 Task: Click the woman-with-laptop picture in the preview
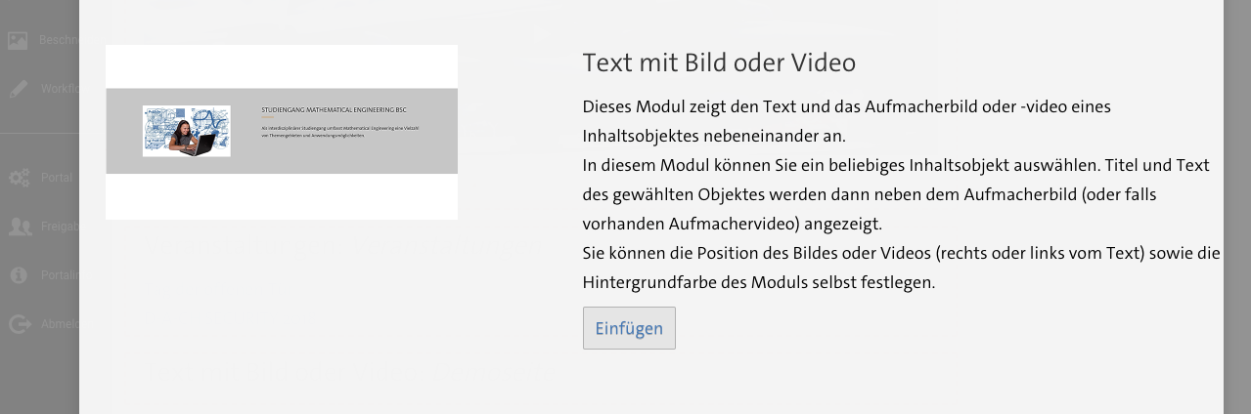pos(186,131)
